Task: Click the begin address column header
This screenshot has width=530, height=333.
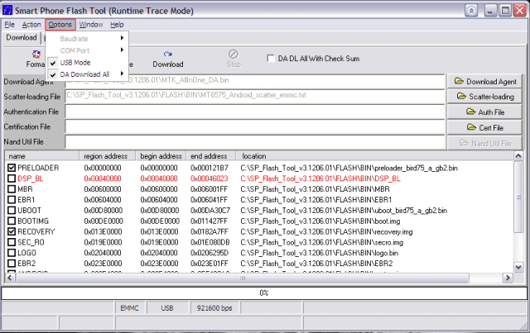Action: point(161,156)
